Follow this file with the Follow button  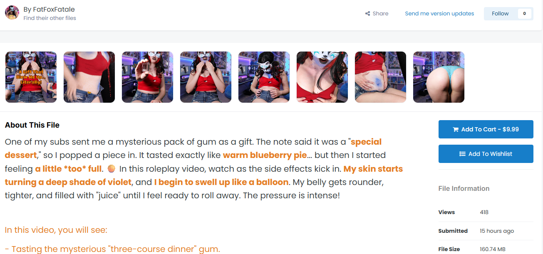click(x=500, y=14)
